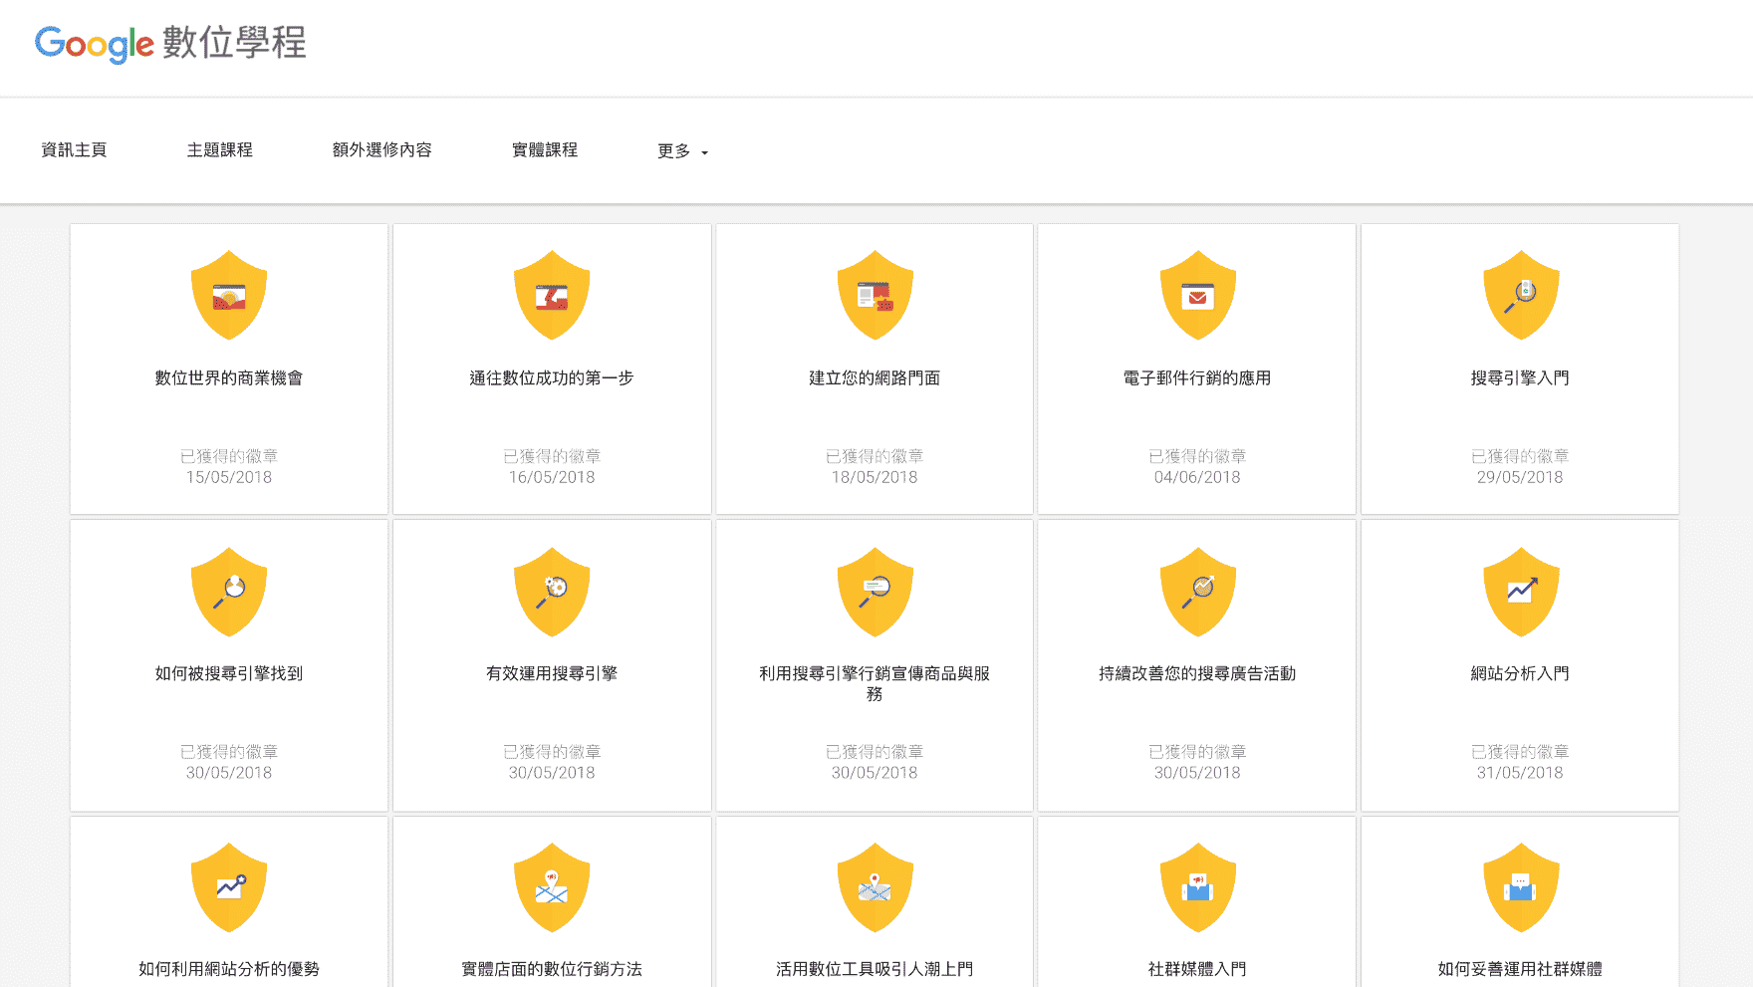The width and height of the screenshot is (1753, 987).
Task: Click the 搜尋引擎入門 magnifier badge
Action: pos(1520,295)
